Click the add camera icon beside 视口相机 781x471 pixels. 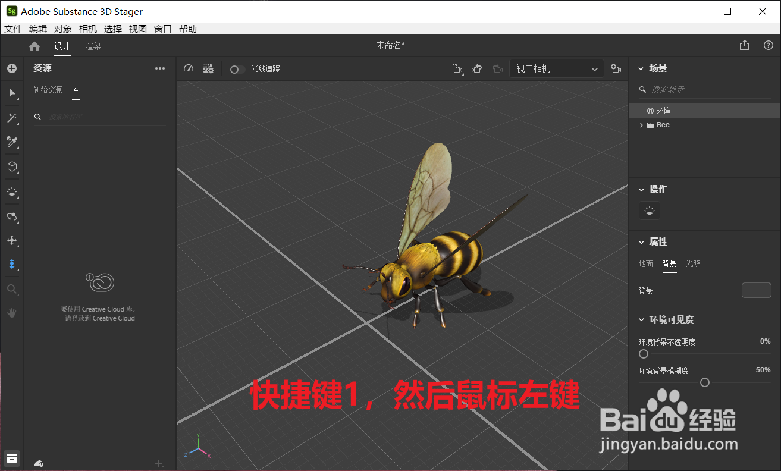tap(616, 68)
